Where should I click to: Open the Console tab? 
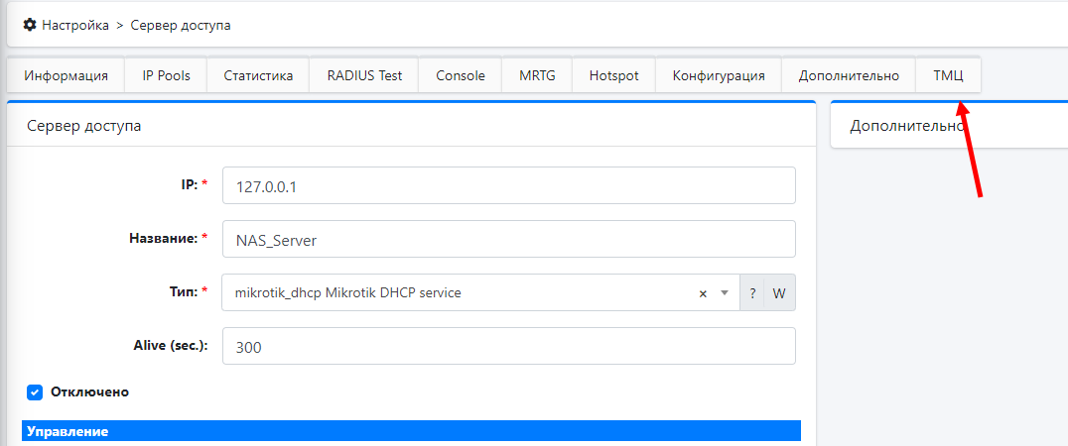point(461,76)
